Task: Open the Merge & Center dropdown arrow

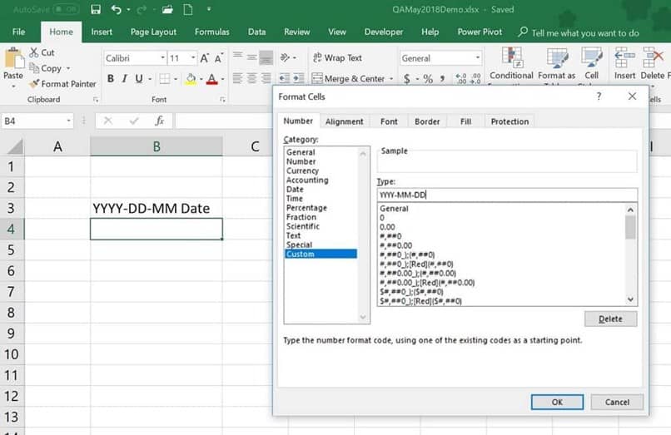Action: click(x=391, y=79)
